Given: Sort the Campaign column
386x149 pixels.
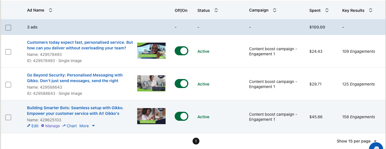Looking at the screenshot, I should pos(274,10).
